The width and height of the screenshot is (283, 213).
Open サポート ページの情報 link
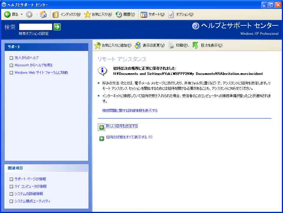[x=30, y=179]
